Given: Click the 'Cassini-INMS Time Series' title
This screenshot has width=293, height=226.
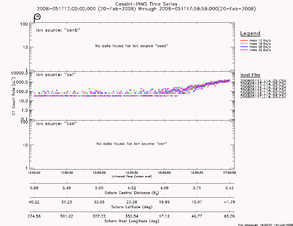Looking at the screenshot, I should [x=146, y=4].
